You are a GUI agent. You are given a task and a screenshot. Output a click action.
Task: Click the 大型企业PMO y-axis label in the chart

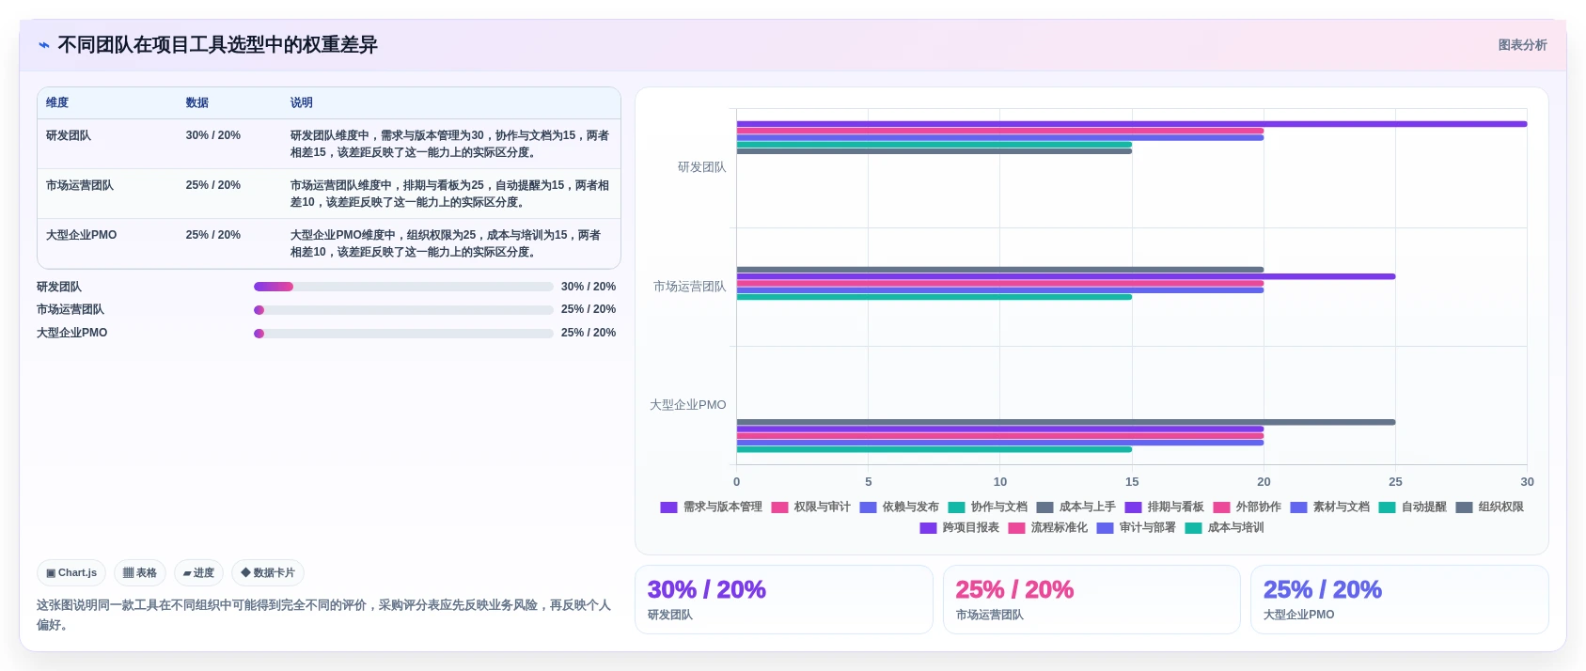688,405
